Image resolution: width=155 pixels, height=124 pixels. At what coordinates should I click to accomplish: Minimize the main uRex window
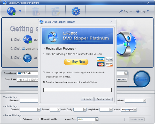[x=143, y=3]
